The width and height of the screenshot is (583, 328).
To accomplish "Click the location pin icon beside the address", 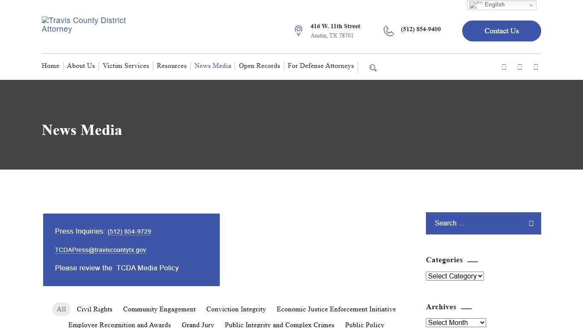I will point(298,31).
